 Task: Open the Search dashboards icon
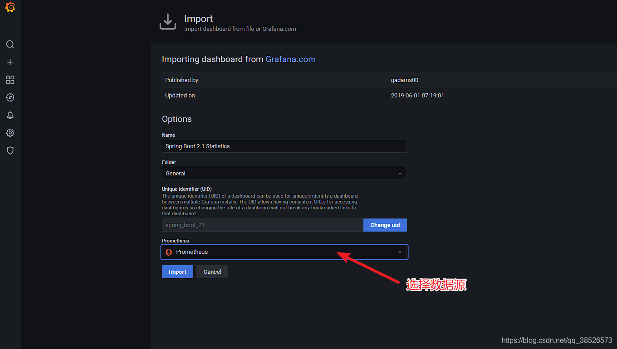tap(10, 44)
